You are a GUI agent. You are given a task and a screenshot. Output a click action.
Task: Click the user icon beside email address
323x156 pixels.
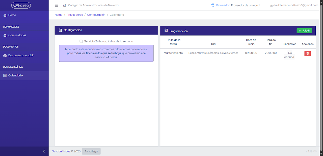click(272, 5)
